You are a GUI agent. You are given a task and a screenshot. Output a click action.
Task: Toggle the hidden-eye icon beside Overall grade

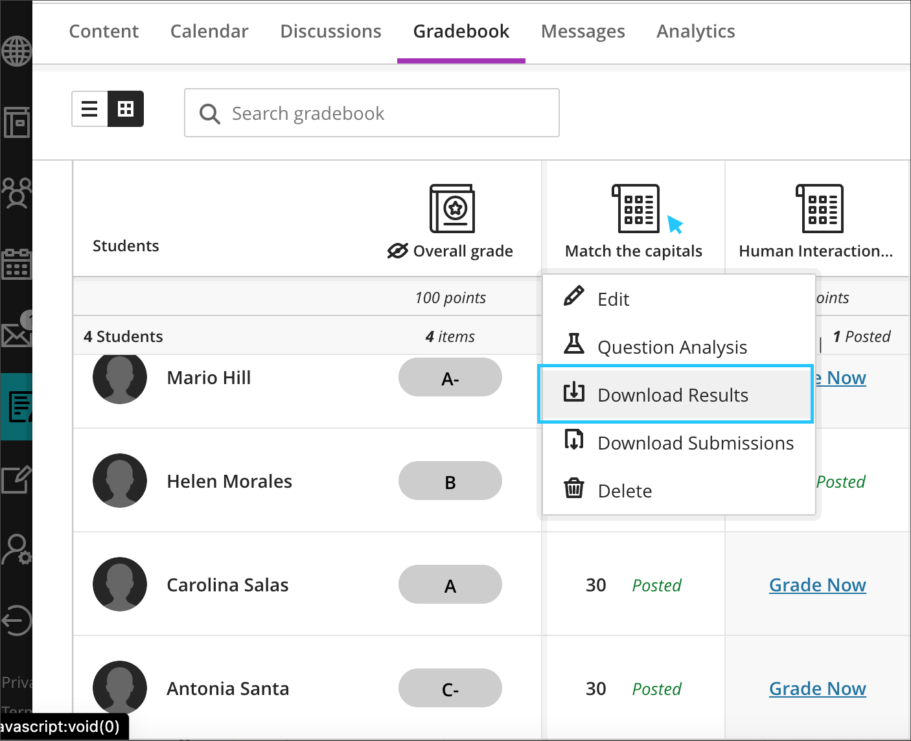pyautogui.click(x=398, y=251)
